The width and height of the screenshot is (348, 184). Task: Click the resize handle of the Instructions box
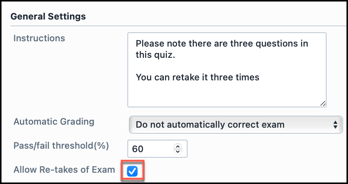point(323,104)
